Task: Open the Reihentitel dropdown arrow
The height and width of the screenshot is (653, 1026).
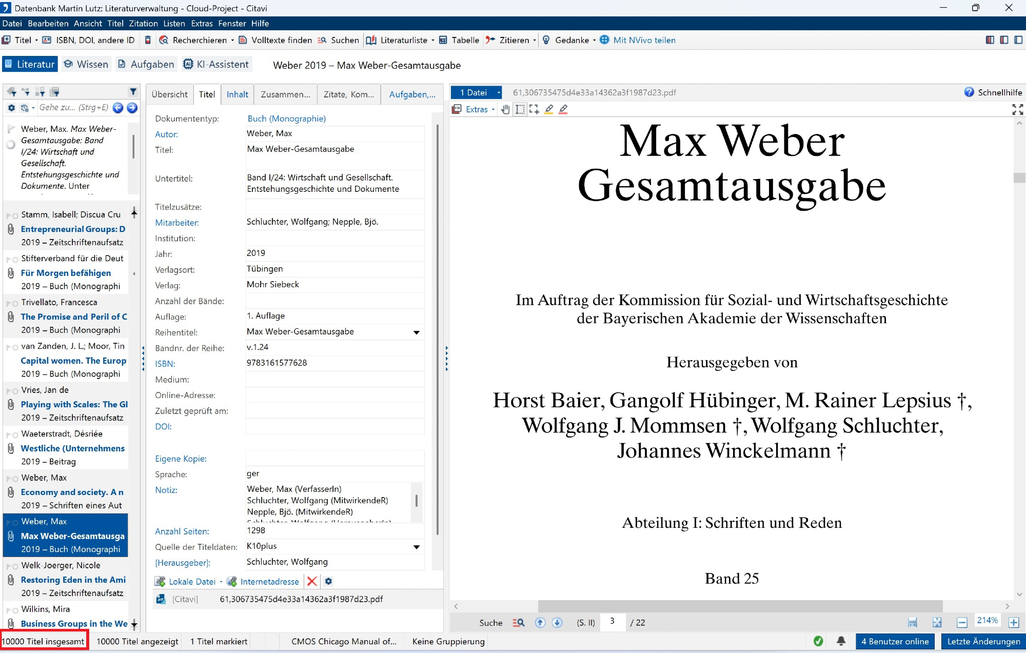Action: coord(417,332)
